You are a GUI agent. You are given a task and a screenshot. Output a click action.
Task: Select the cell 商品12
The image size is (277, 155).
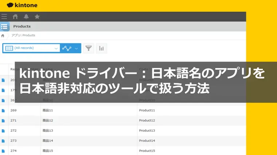(x=48, y=121)
